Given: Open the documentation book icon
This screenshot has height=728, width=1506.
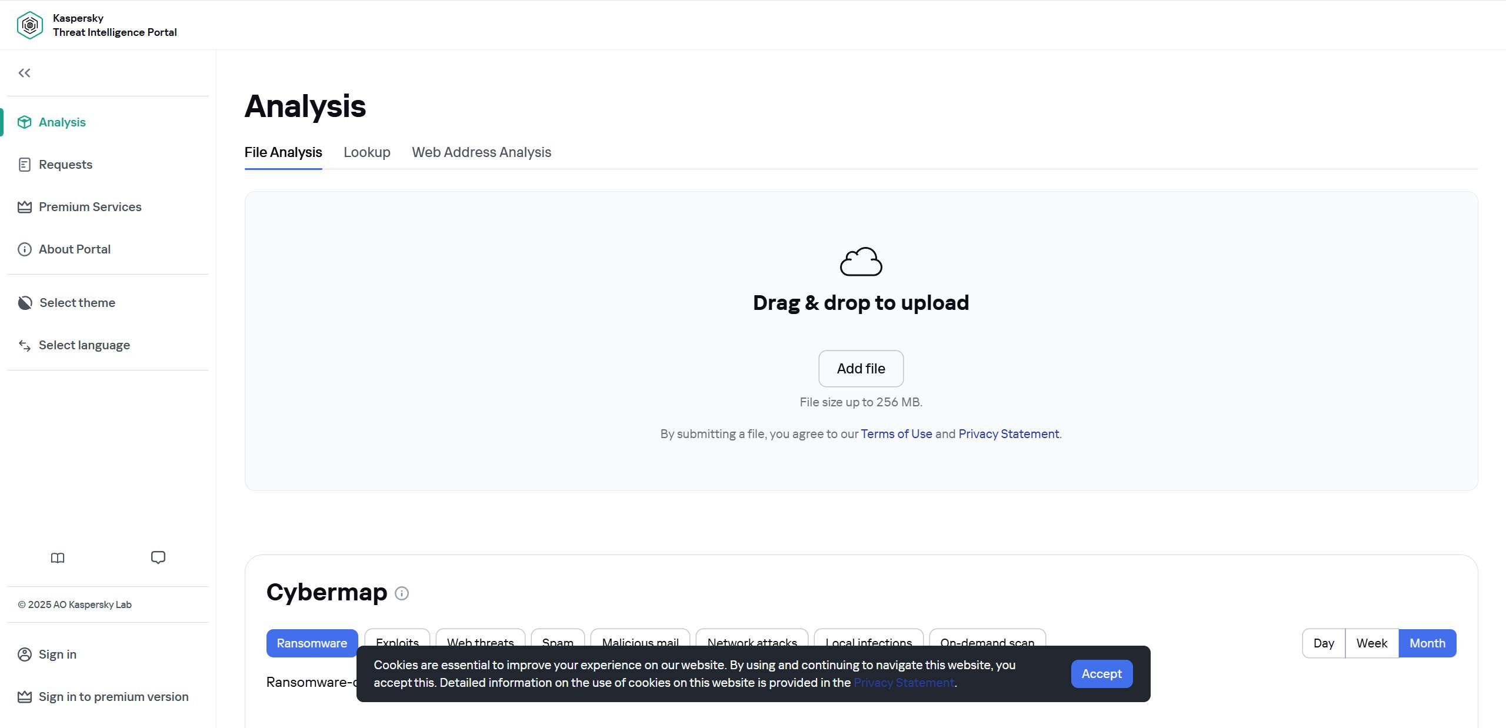Looking at the screenshot, I should point(58,557).
